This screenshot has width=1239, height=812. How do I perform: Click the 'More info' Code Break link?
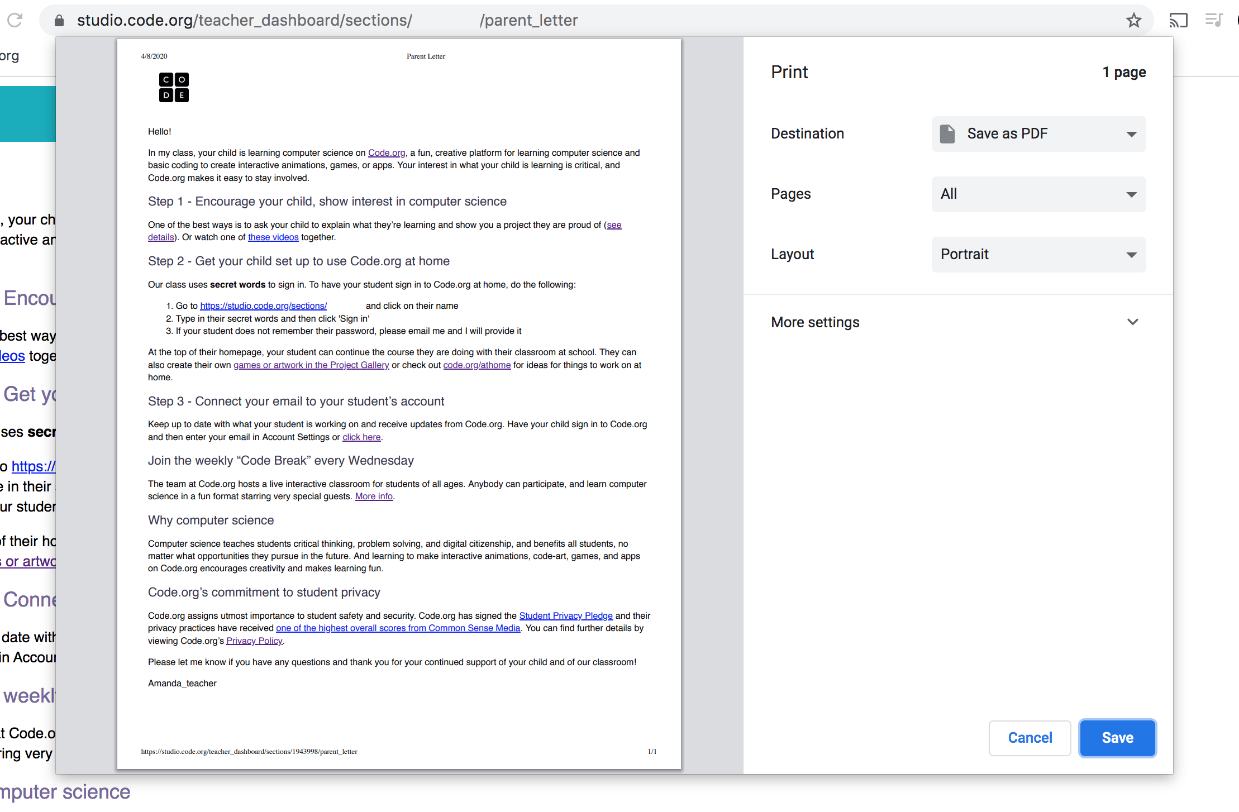(374, 496)
